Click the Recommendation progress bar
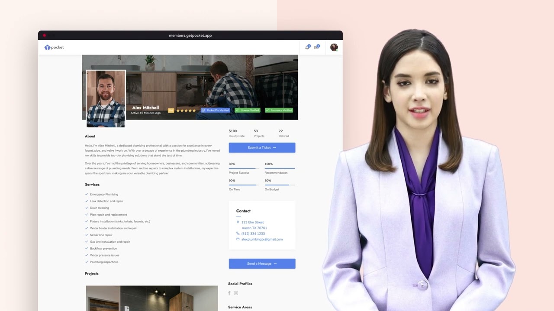Image resolution: width=554 pixels, height=311 pixels. click(x=280, y=168)
